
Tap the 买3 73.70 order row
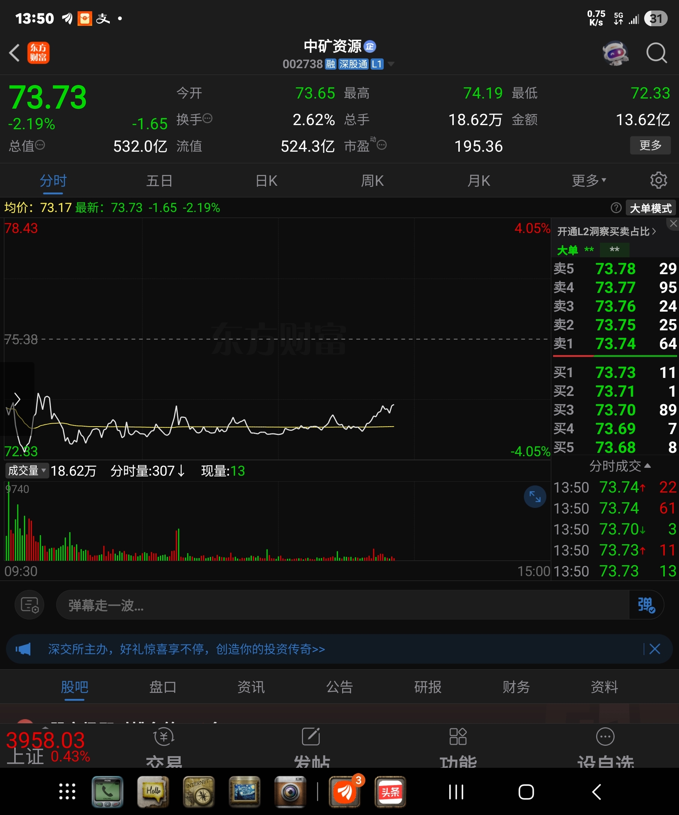615,410
